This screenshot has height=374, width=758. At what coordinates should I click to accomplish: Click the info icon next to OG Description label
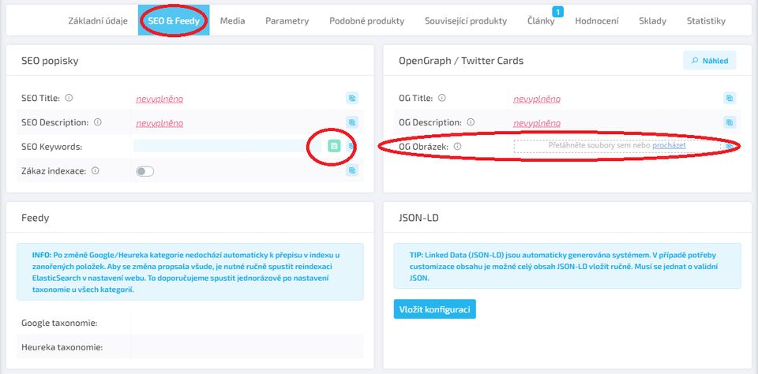471,122
